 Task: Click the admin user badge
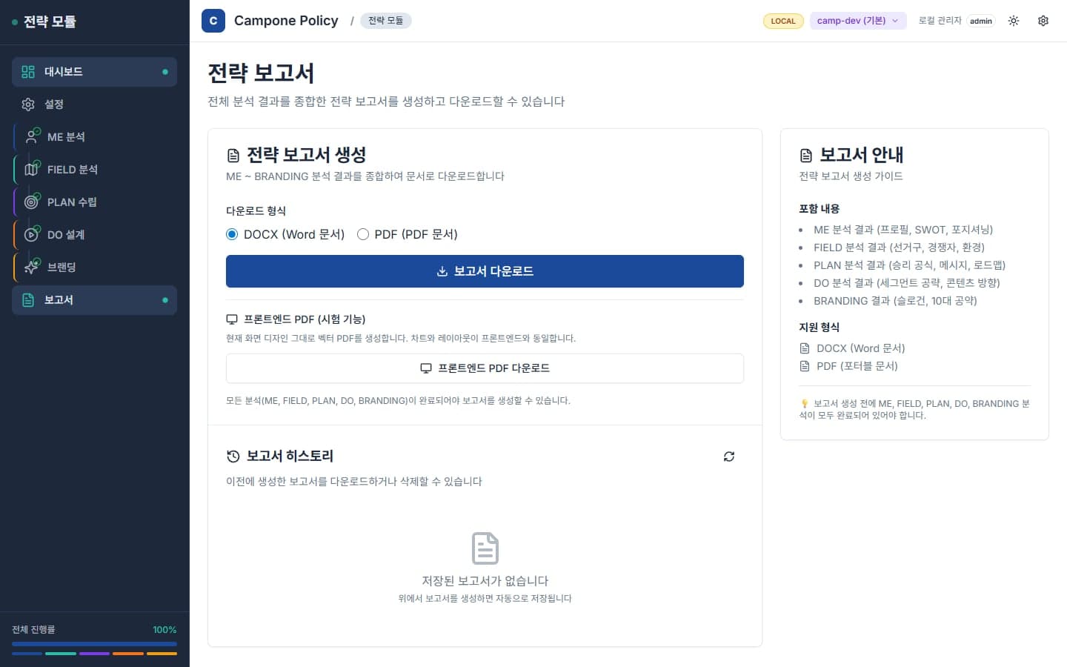pyautogui.click(x=981, y=21)
